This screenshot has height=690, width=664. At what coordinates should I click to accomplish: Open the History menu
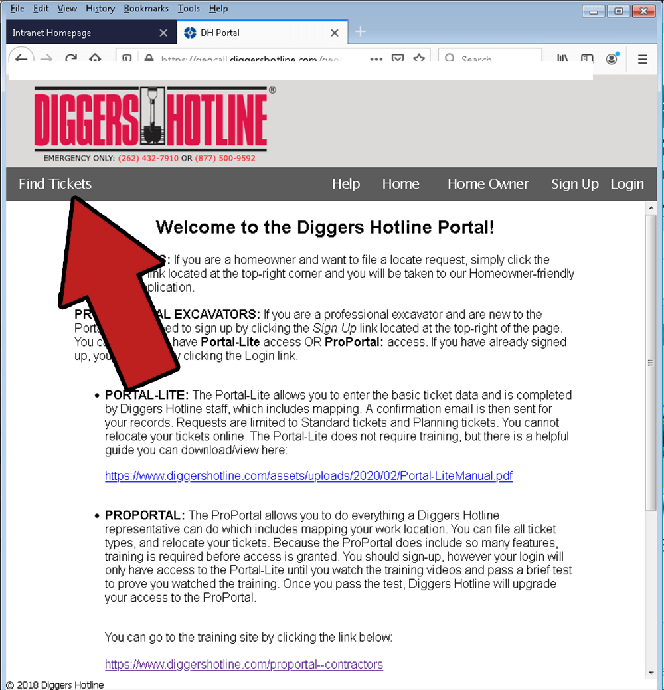(x=100, y=9)
